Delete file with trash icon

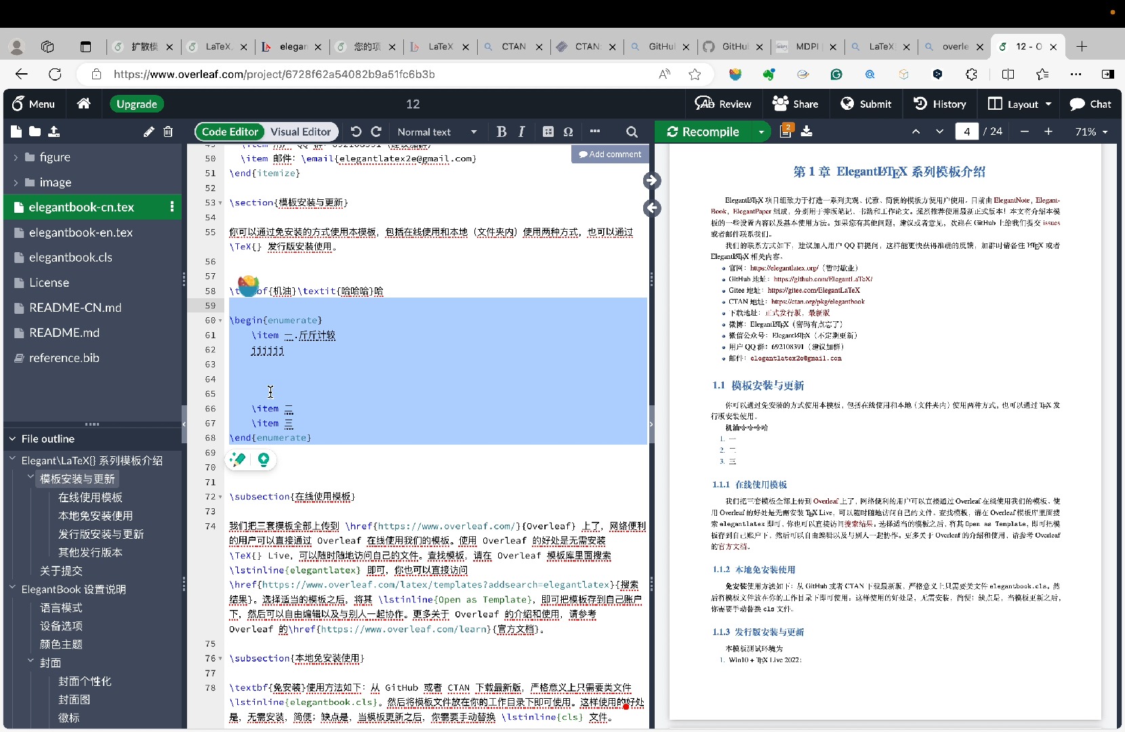point(168,131)
